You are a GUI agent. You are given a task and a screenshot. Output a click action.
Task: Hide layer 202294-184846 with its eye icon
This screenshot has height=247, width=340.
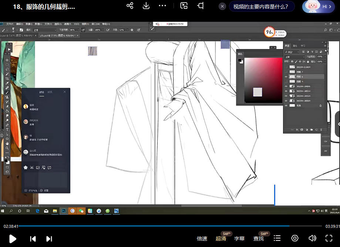coord(286,86)
